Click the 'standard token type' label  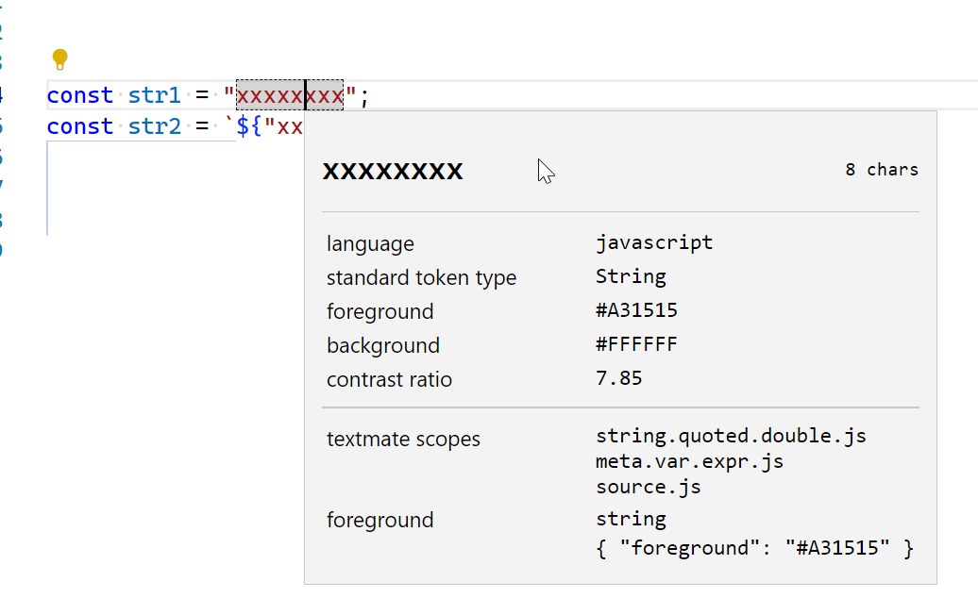(x=422, y=277)
